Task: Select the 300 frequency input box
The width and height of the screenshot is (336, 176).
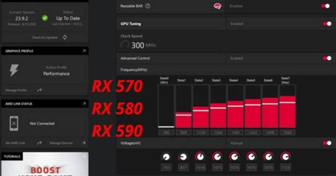Action: tap(166, 133)
